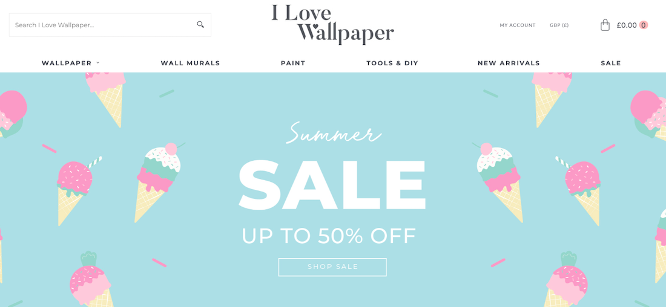Image resolution: width=666 pixels, height=307 pixels.
Task: Click the magnifying glass search icon
Action: click(200, 25)
